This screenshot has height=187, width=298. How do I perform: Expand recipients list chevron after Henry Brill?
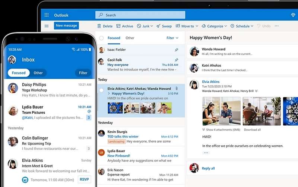pyautogui.click(x=256, y=91)
